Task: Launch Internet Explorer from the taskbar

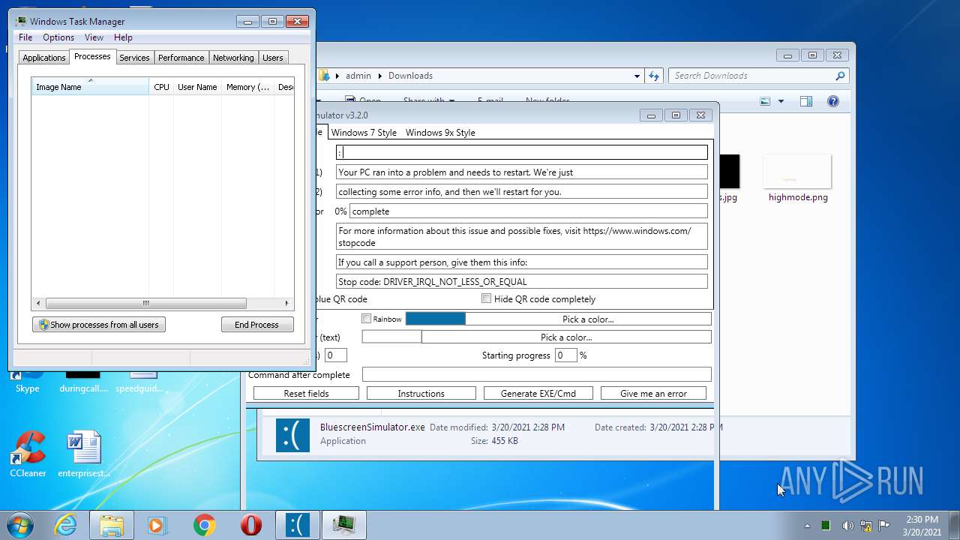Action: point(65,525)
